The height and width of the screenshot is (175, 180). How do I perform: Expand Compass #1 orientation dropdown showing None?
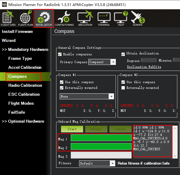[x=87, y=97]
